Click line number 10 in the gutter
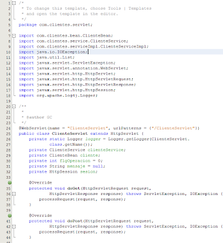Viewport: 223px width, 243px height. (8, 52)
